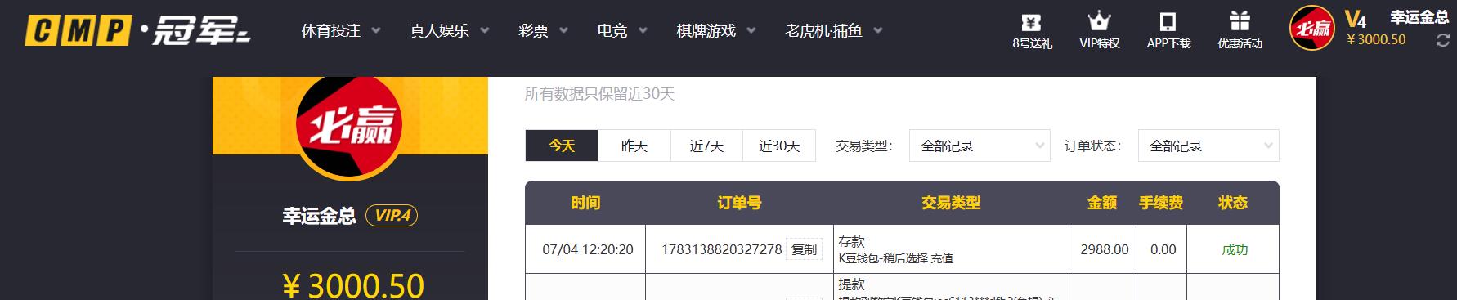Open the 交易类型 dropdown showing 全部记录

(980, 146)
